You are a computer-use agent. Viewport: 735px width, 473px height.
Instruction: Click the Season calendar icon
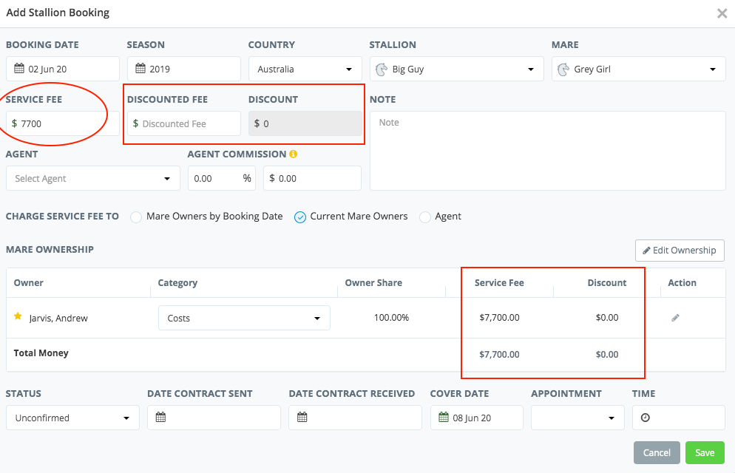pyautogui.click(x=140, y=69)
